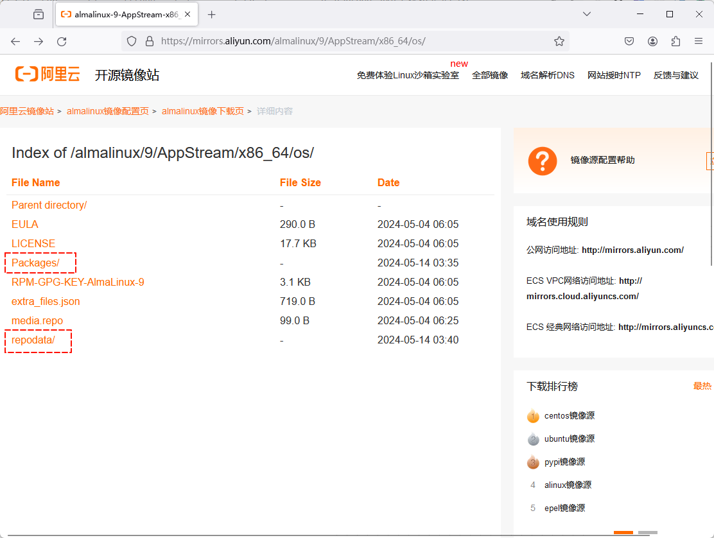The height and width of the screenshot is (538, 714).
Task: Bookmark this page with the star icon
Action: (559, 41)
